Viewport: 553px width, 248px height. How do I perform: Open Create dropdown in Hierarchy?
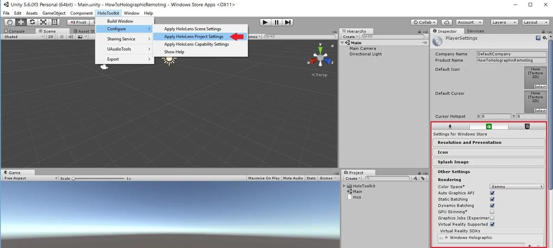[x=350, y=37]
